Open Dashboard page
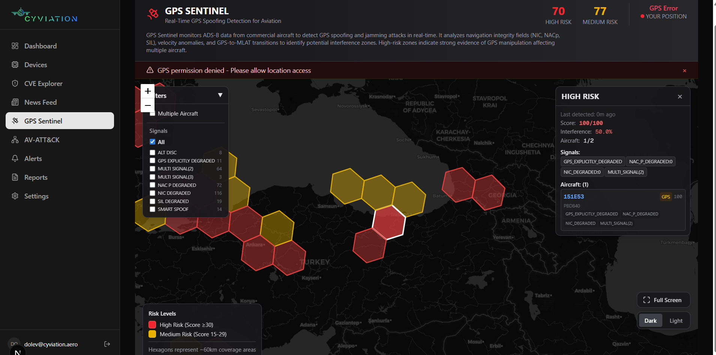This screenshot has height=355, width=716. click(60, 46)
